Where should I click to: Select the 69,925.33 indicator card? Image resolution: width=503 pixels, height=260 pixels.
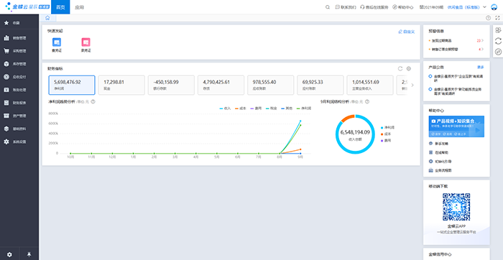pos(320,85)
